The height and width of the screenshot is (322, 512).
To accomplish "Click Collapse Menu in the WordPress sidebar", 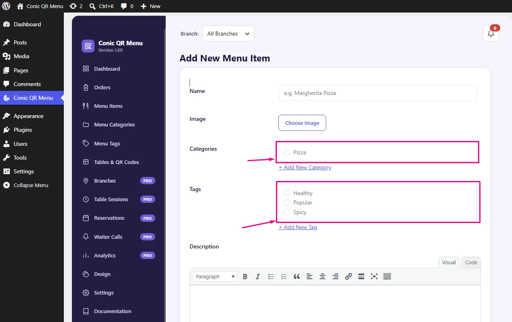I will 32,185.
